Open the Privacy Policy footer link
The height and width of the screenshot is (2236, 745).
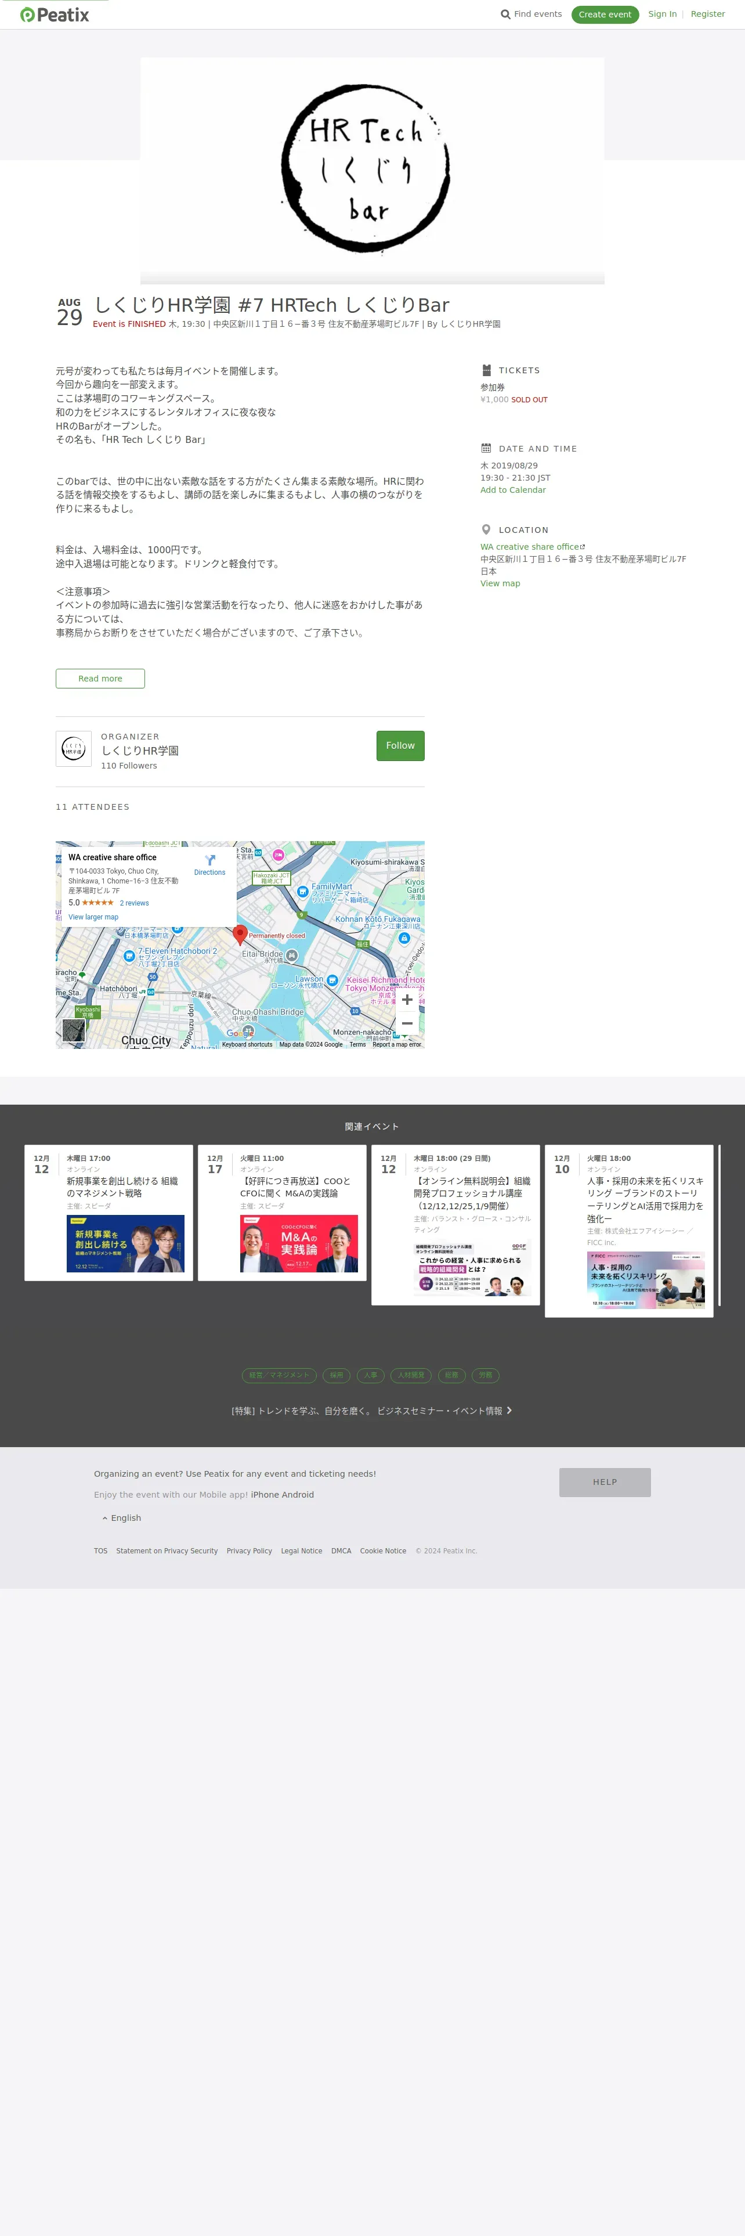[x=249, y=1551]
